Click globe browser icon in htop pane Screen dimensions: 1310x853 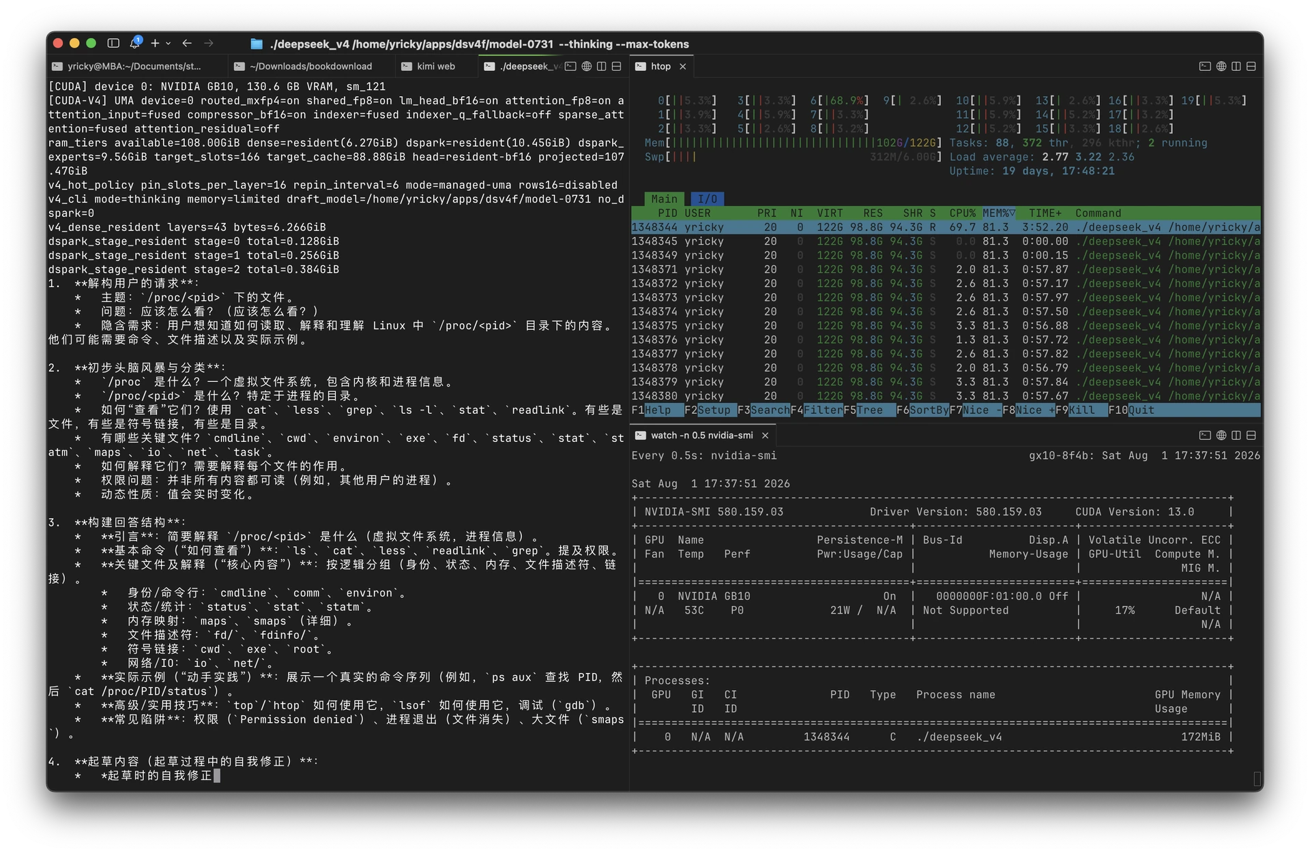pos(1221,66)
